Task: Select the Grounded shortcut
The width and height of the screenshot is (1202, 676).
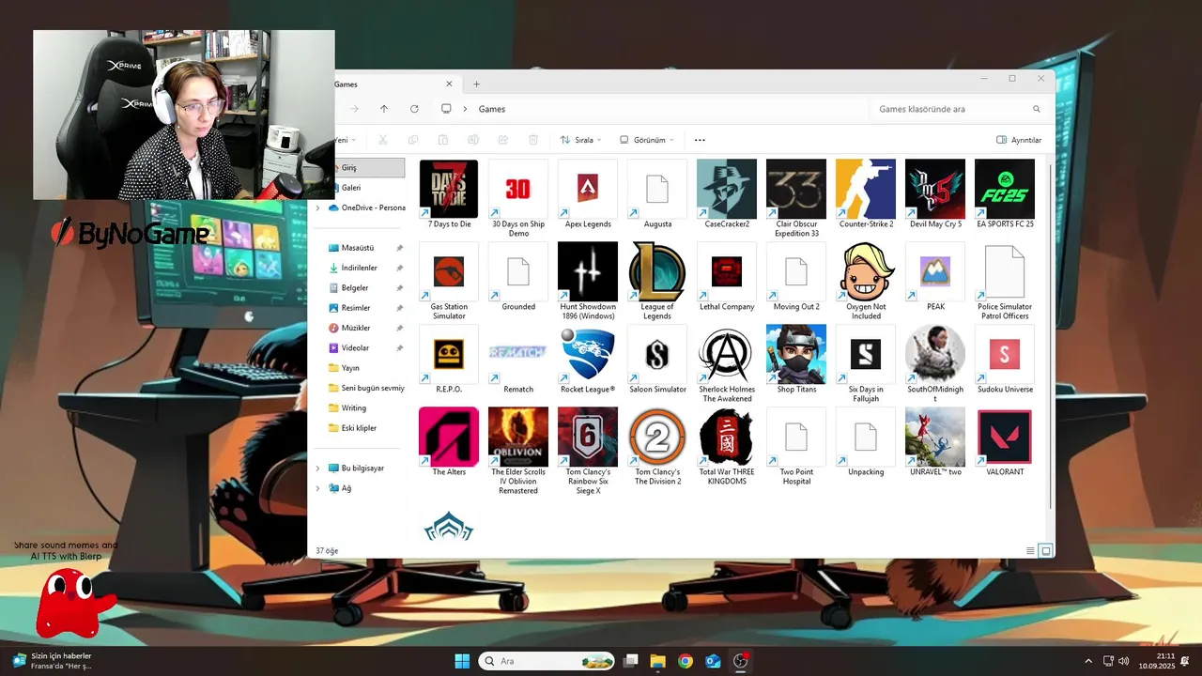Action: point(518,271)
